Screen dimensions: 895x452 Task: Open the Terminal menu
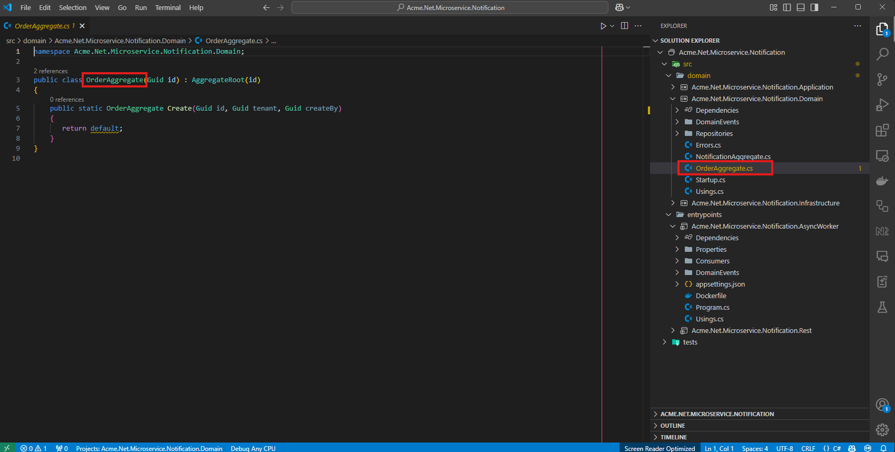(x=168, y=7)
